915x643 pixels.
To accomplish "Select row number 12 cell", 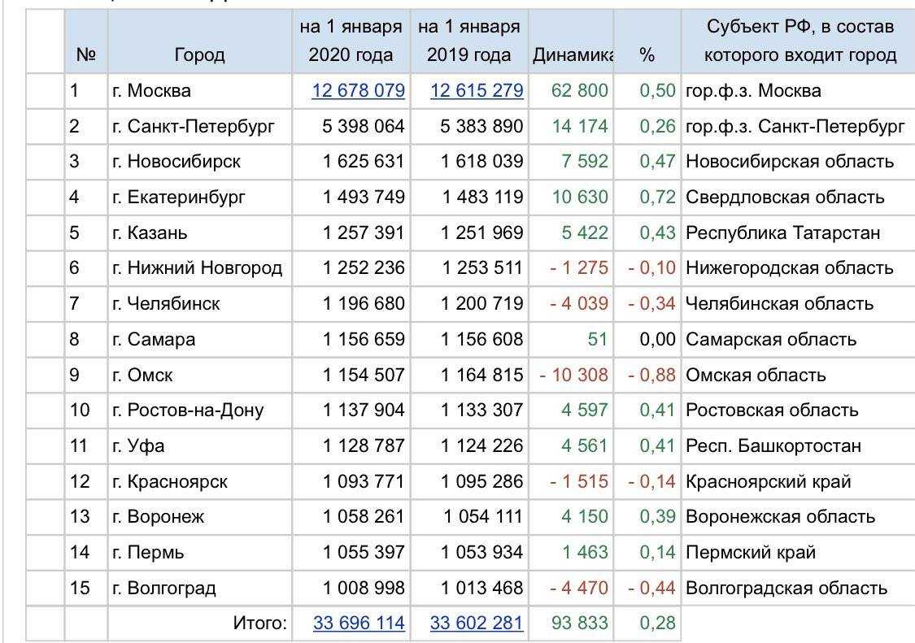I will point(86,481).
